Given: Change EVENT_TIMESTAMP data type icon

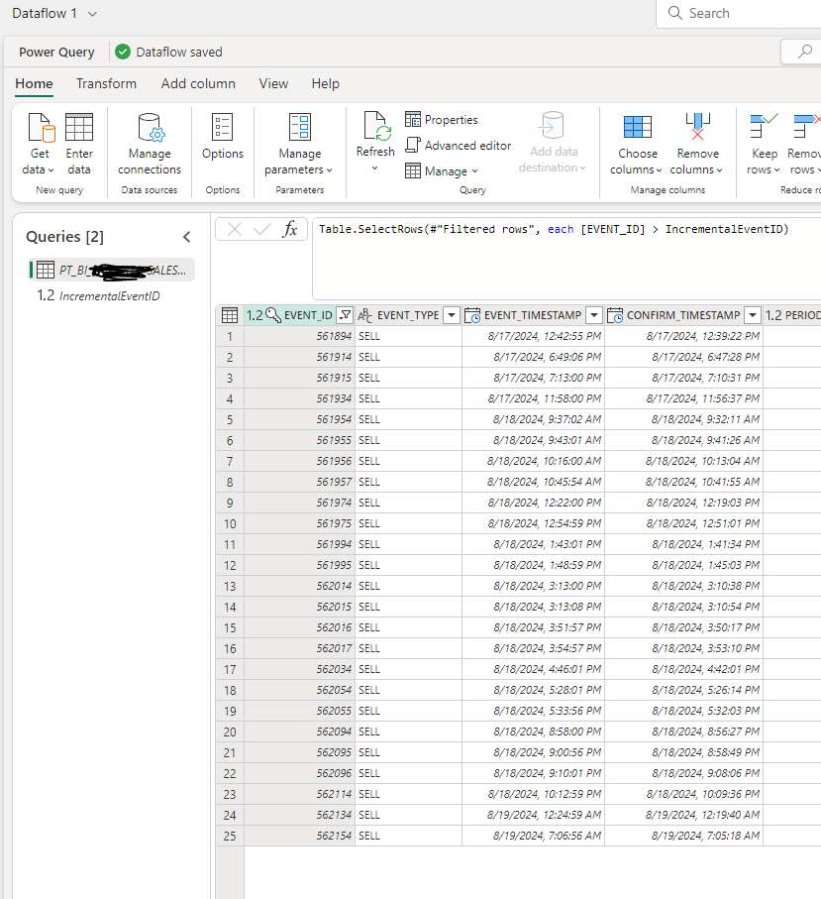Looking at the screenshot, I should tap(472, 315).
